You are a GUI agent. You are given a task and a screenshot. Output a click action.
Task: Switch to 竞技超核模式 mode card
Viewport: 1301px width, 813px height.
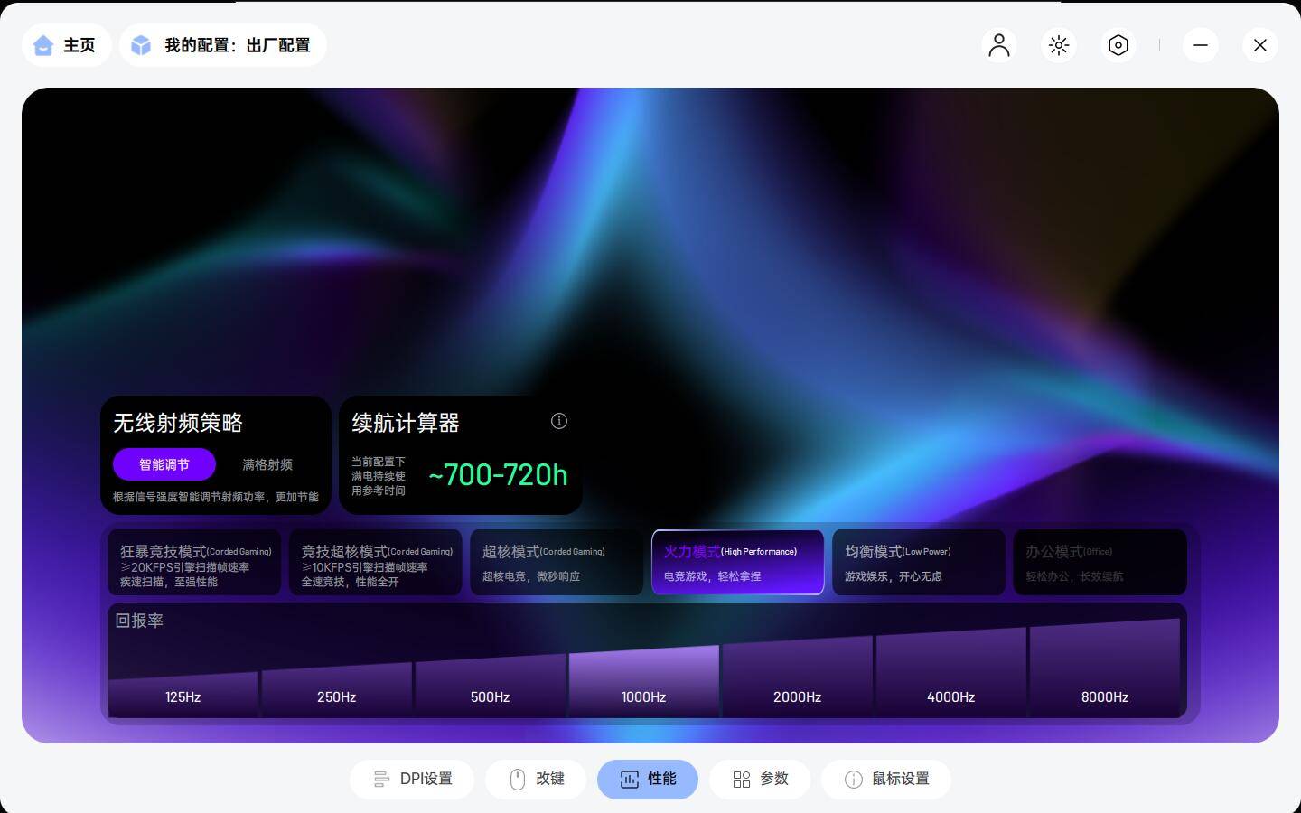tap(376, 562)
